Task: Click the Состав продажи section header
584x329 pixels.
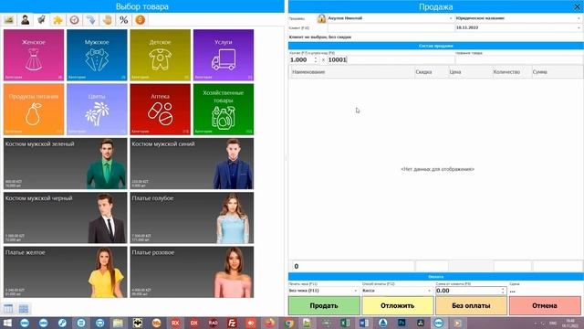Action: pos(436,46)
